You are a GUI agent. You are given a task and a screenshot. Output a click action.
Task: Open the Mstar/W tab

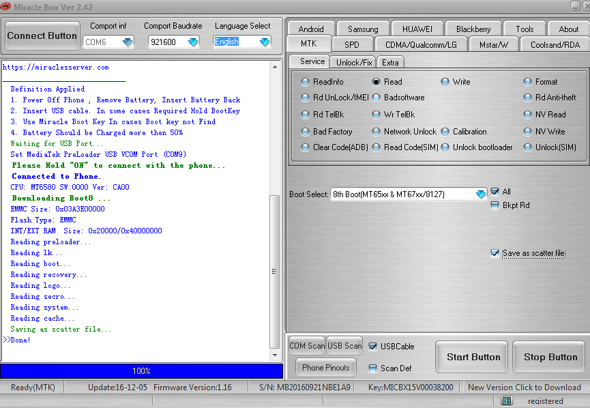coord(493,44)
